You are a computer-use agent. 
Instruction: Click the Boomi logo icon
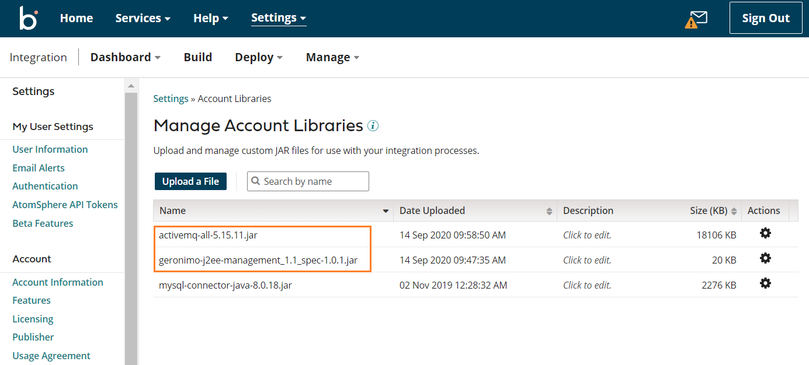[28, 18]
